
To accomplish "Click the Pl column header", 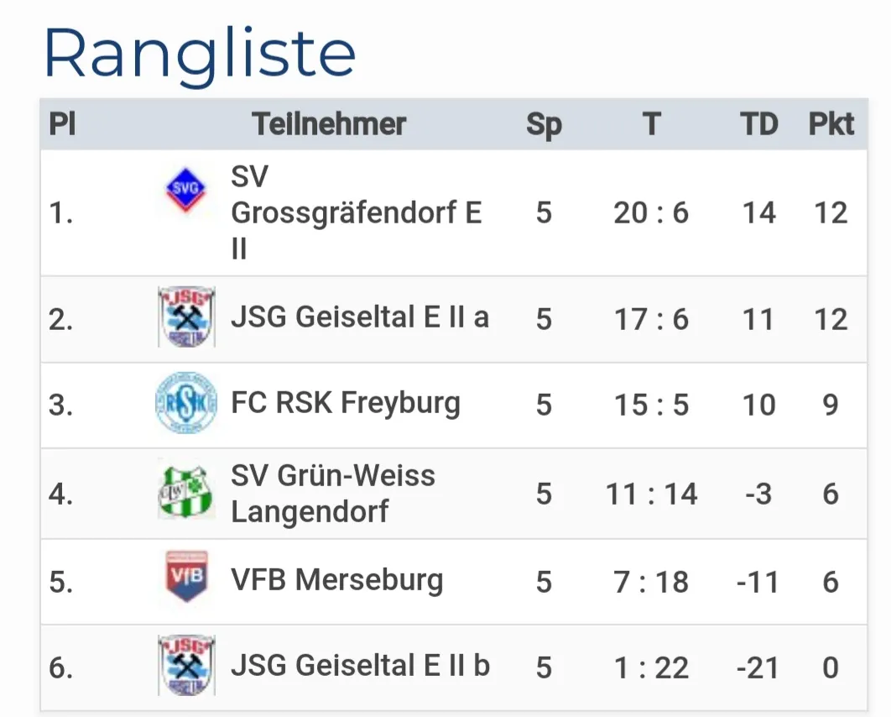I will click(62, 124).
